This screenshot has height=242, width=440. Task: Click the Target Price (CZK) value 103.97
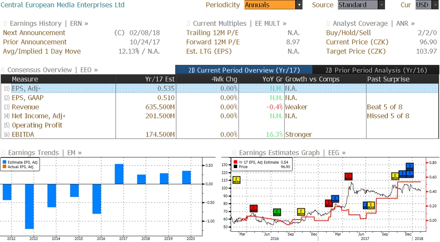click(426, 52)
